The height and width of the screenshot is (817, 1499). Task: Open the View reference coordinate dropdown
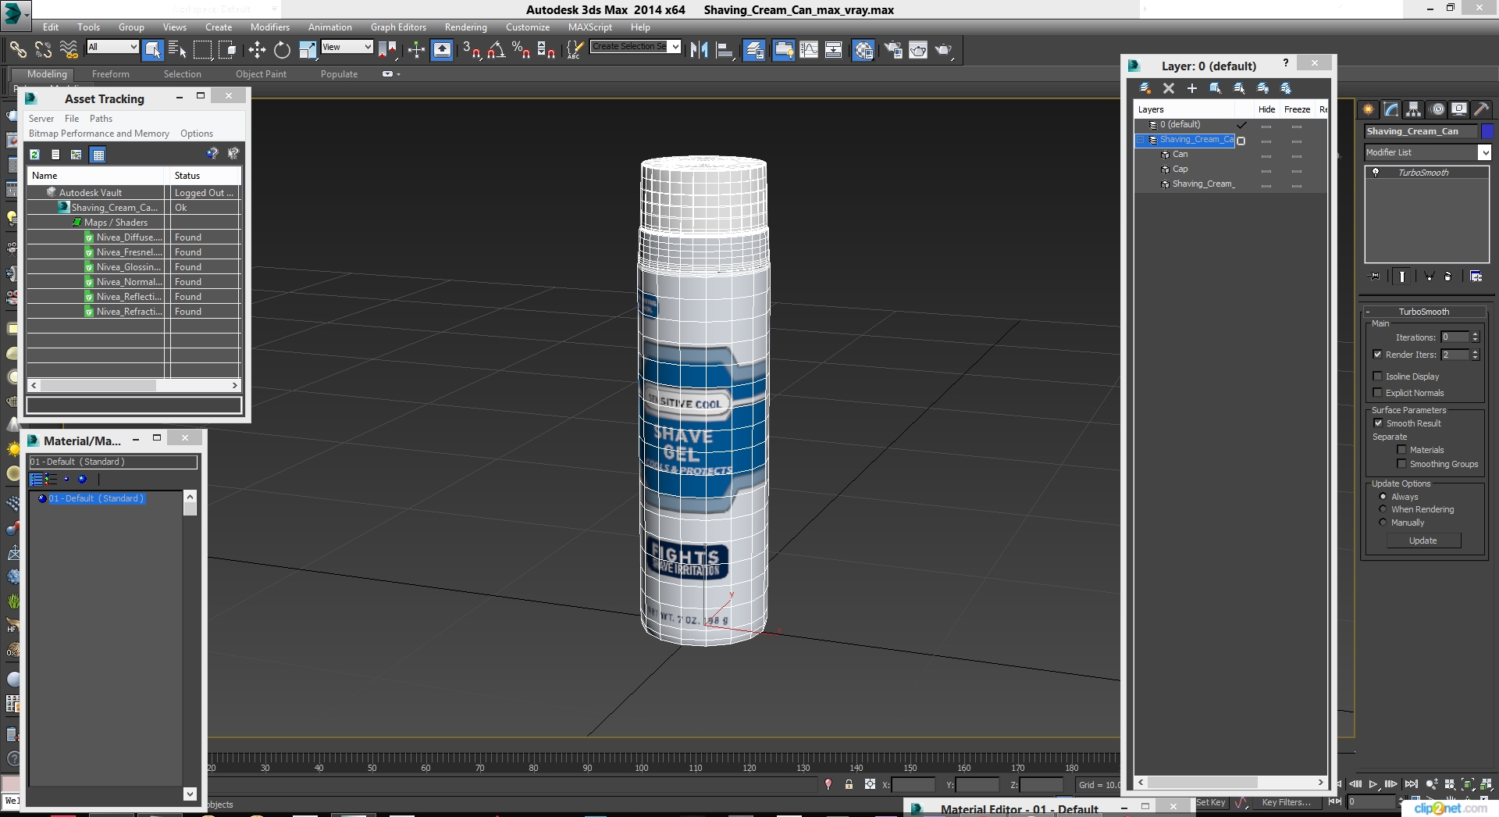click(347, 47)
